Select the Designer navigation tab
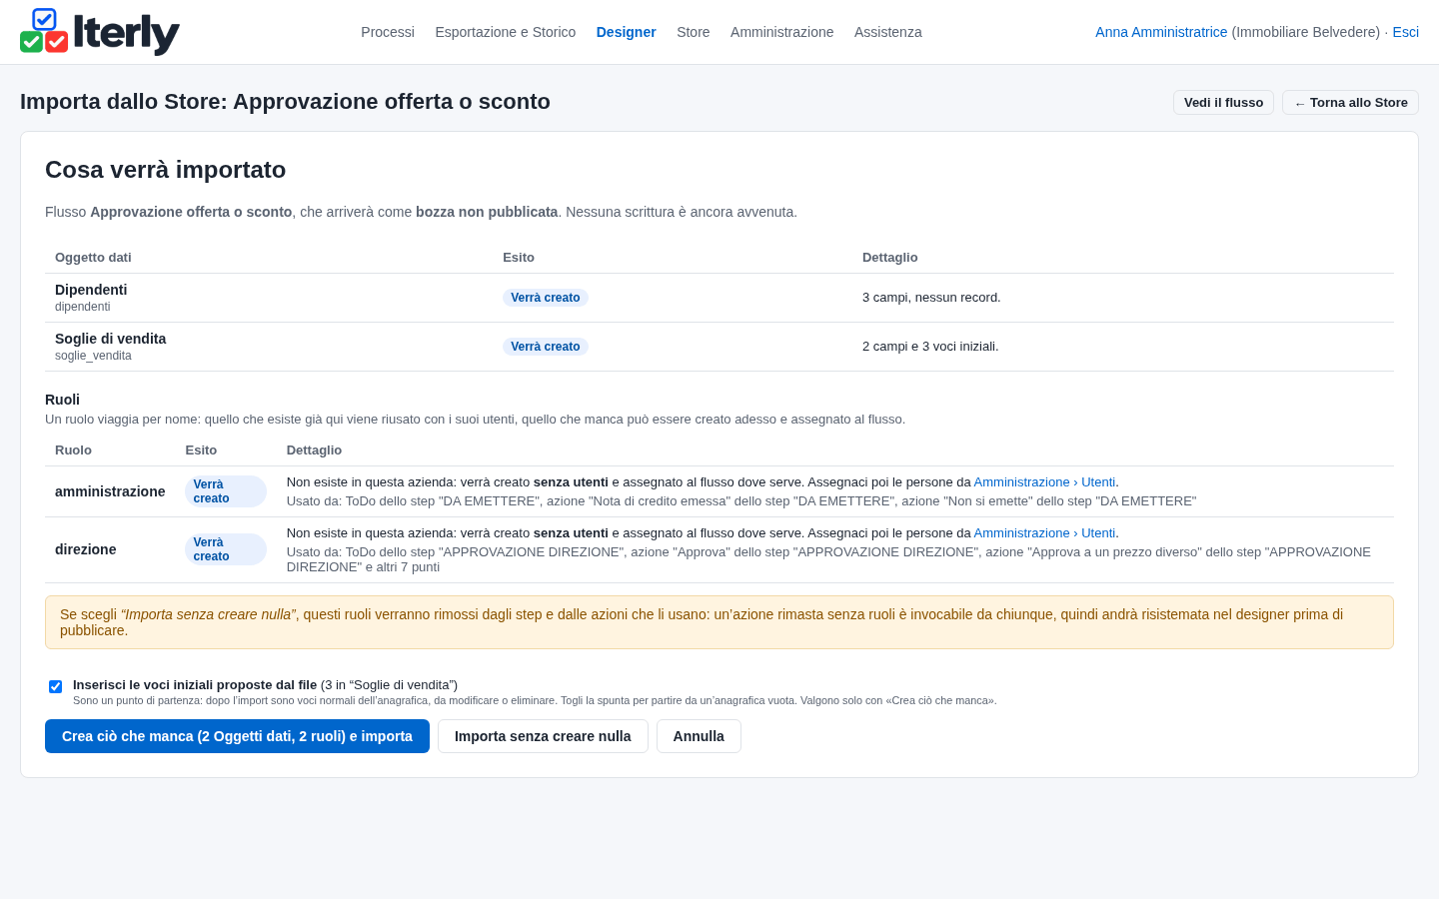This screenshot has height=899, width=1439. pyautogui.click(x=627, y=32)
